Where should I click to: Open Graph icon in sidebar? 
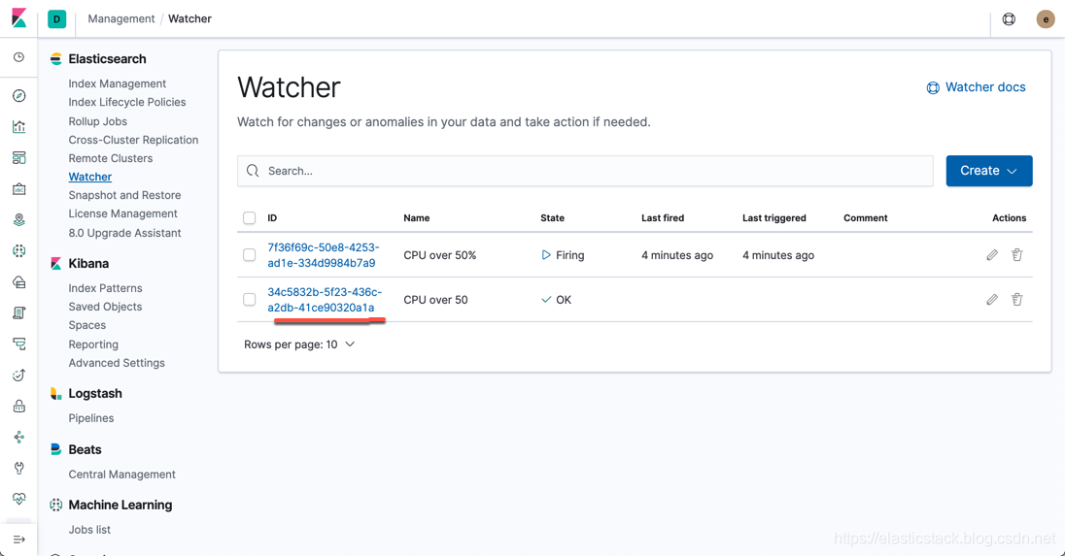click(x=19, y=437)
